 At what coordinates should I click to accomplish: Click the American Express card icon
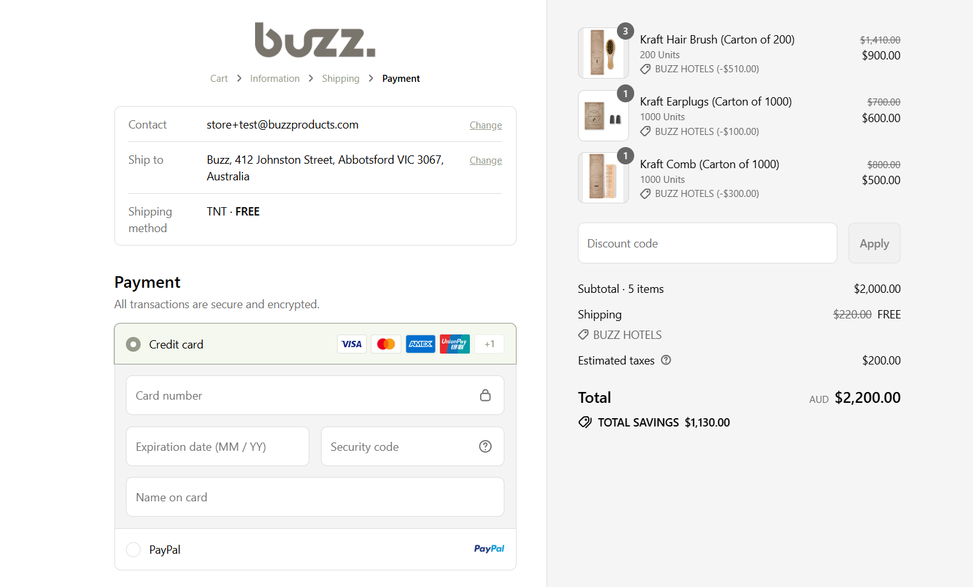point(421,344)
